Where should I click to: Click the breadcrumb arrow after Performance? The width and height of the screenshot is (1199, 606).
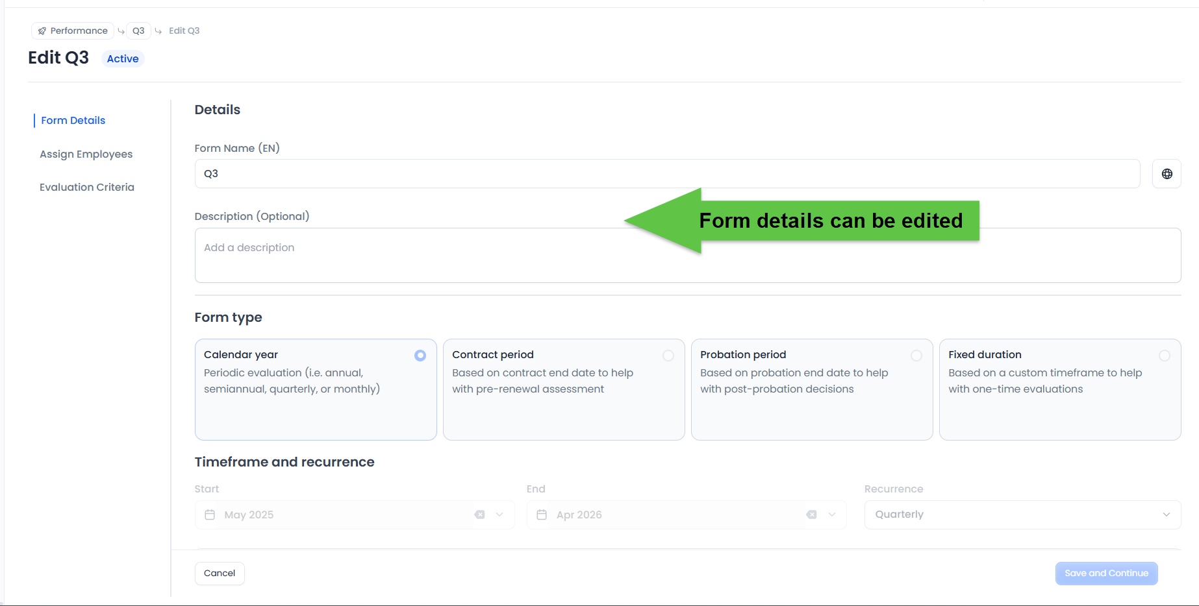pyautogui.click(x=121, y=30)
